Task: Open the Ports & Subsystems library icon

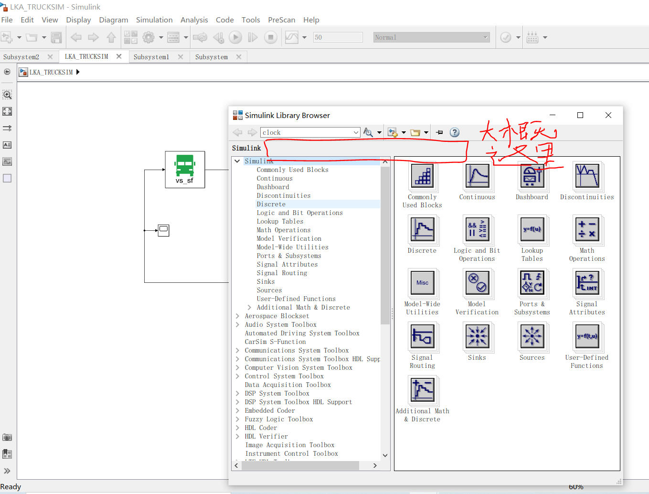Action: 532,284
